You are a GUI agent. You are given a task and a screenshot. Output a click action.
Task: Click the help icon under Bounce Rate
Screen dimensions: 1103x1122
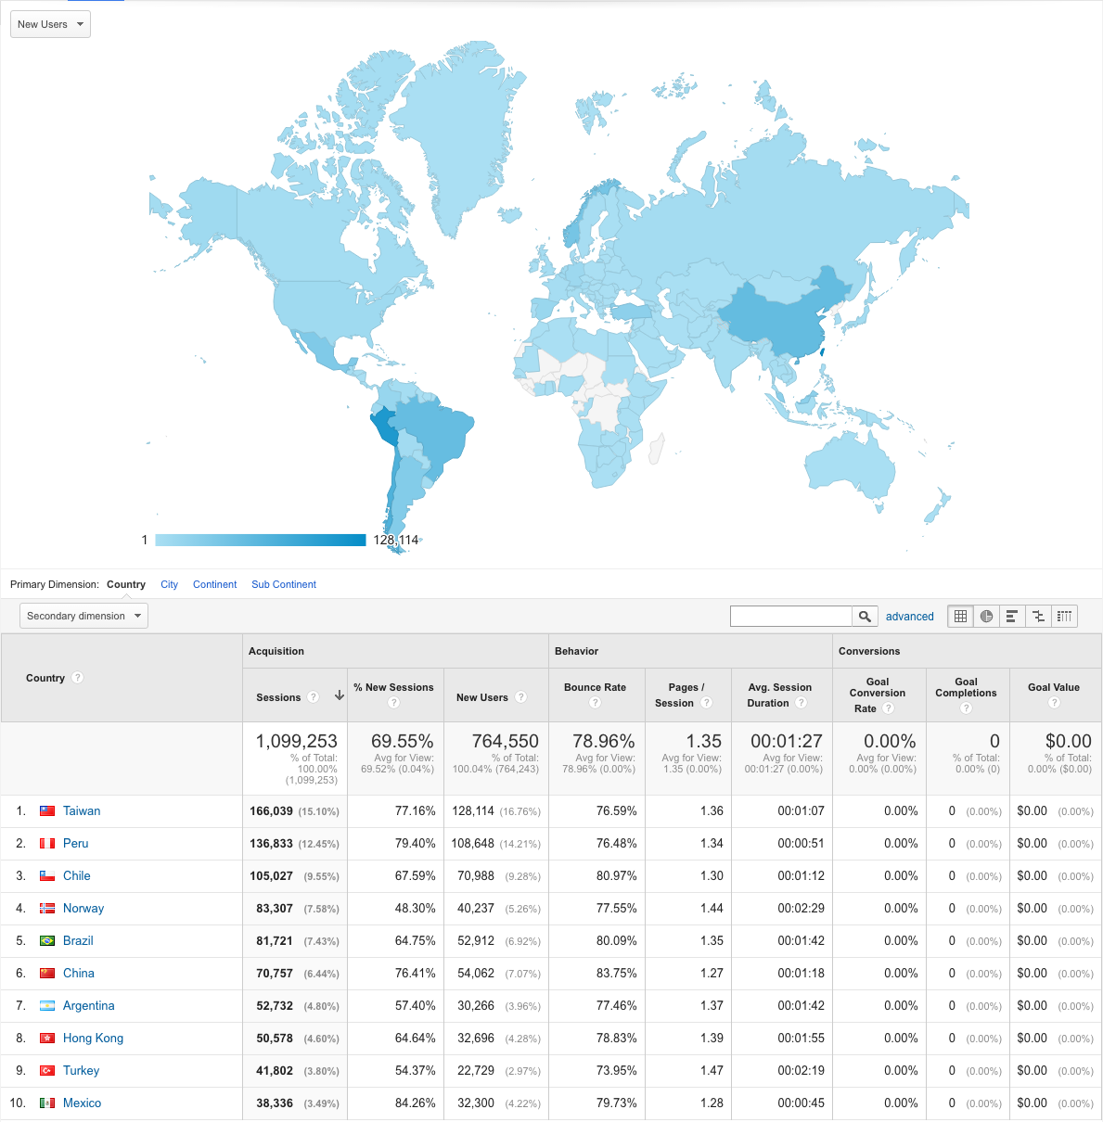(596, 703)
